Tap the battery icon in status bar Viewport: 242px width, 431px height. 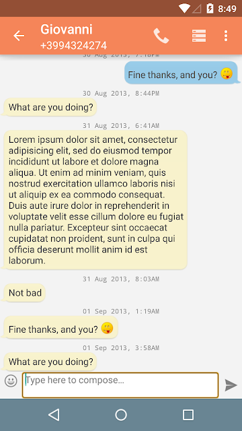210,9
